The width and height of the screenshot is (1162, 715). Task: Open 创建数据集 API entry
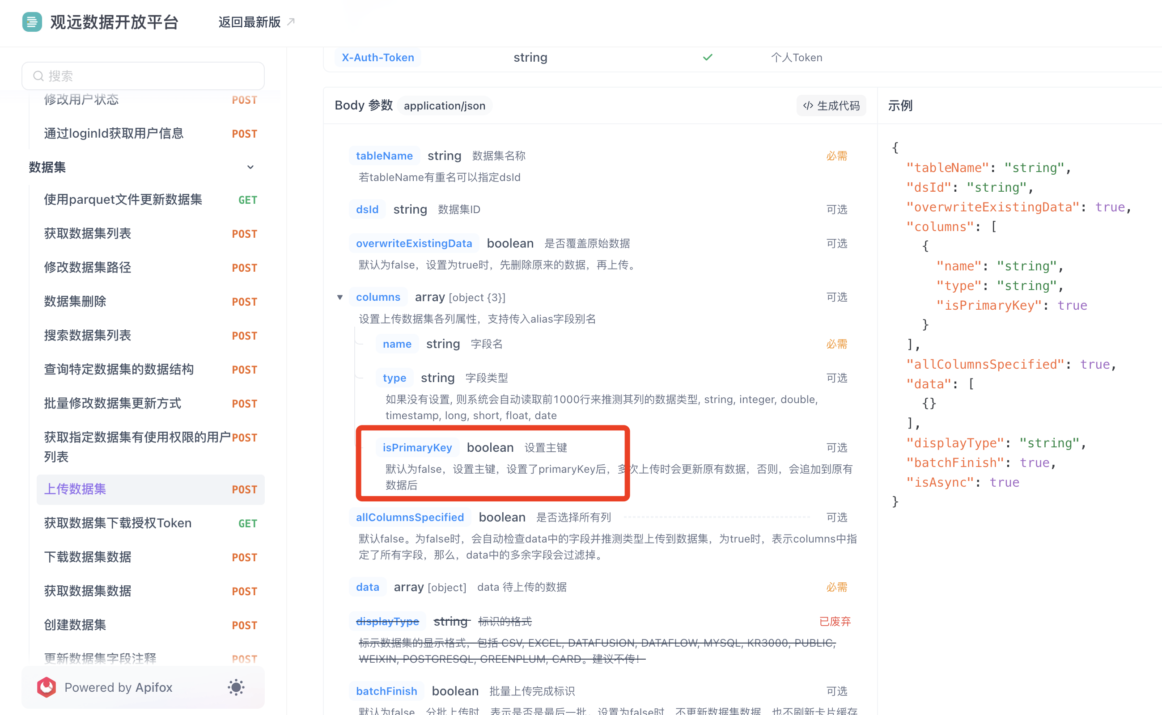(x=151, y=625)
